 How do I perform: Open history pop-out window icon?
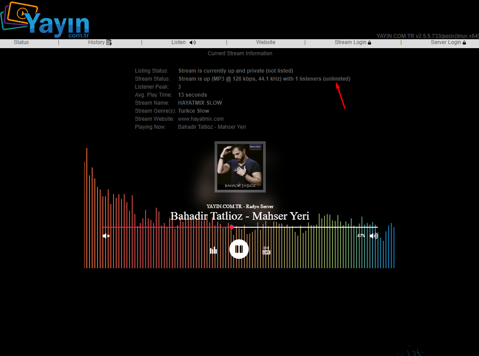pyautogui.click(x=109, y=42)
